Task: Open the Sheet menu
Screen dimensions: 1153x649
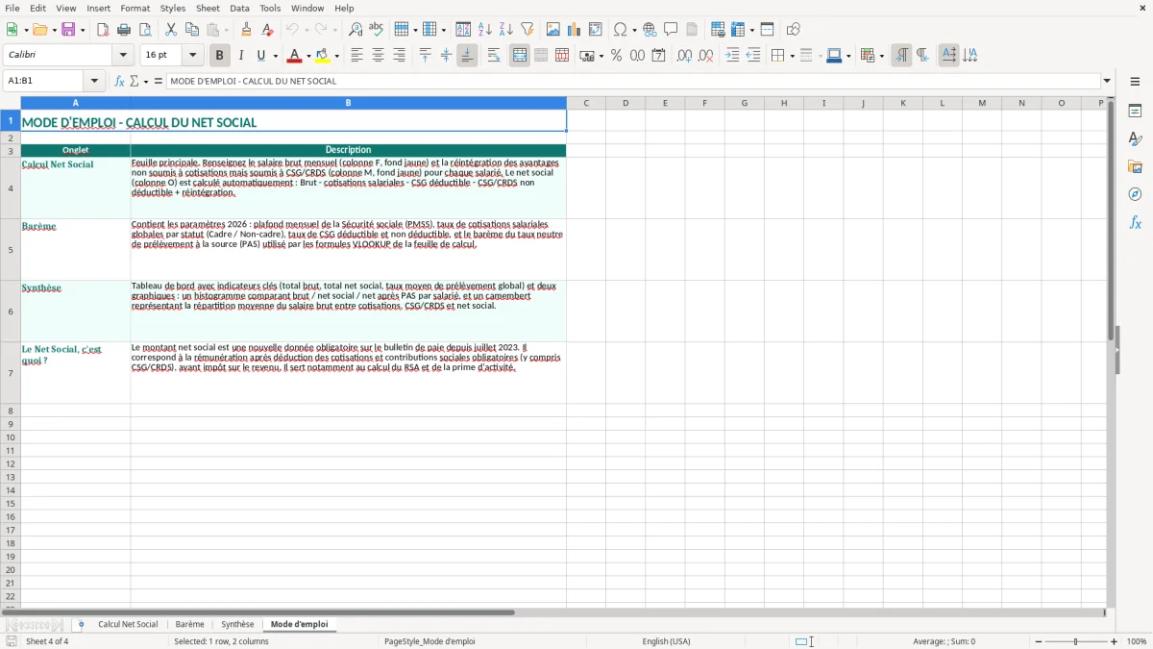Action: pos(208,8)
